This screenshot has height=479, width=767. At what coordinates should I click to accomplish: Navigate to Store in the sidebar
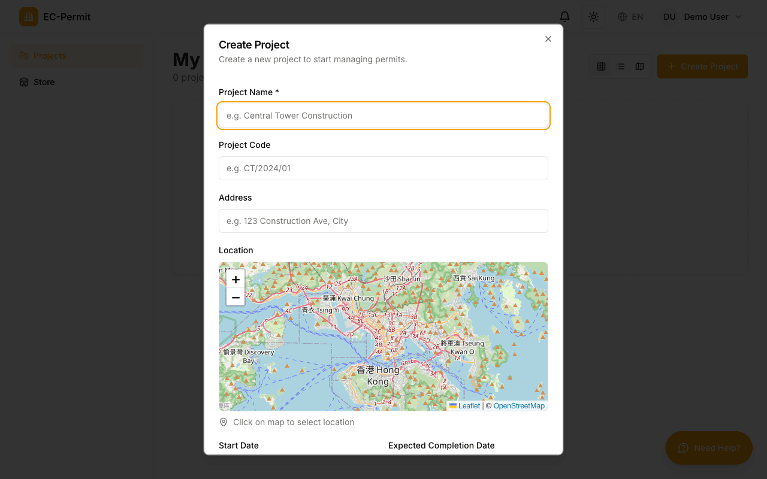(43, 82)
